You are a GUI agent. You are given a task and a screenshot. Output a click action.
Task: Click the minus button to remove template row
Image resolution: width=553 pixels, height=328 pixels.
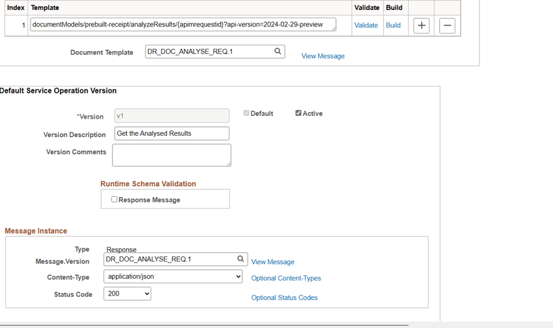[447, 25]
